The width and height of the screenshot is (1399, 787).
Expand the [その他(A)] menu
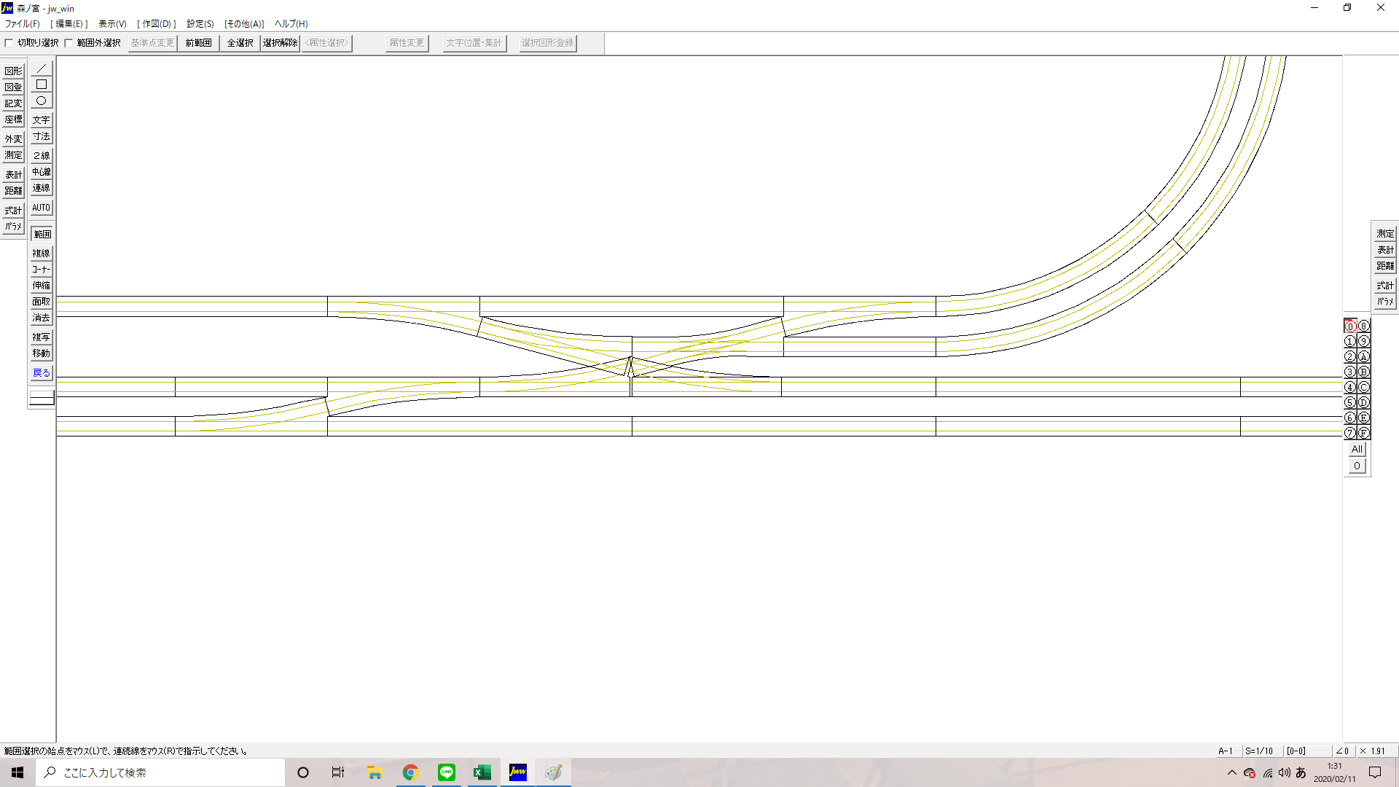pyautogui.click(x=244, y=24)
